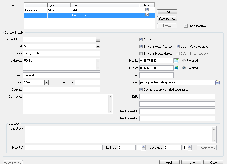Viewport: 227px width, 164px height.
Task: Click the dial icon next to Phone number
Action: click(x=176, y=68)
